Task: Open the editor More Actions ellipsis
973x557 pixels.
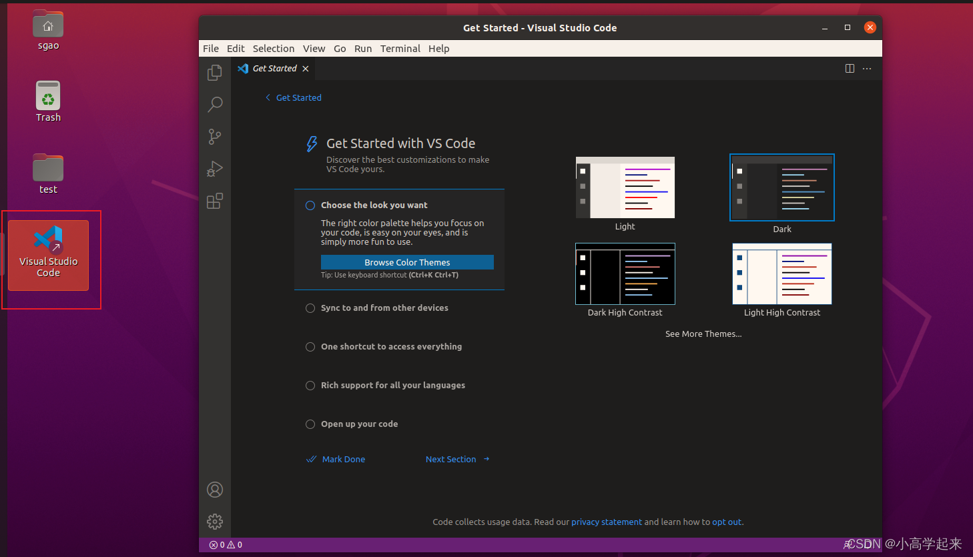Action: tap(867, 69)
